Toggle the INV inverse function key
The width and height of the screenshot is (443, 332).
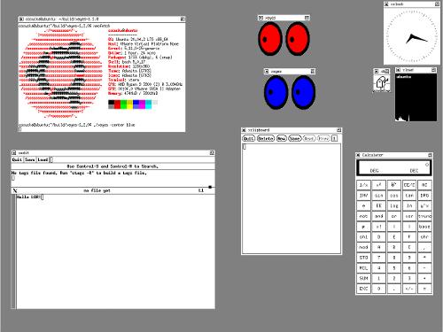[363, 196]
